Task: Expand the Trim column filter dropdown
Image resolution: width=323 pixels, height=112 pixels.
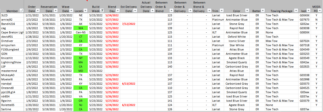Action: 221,11
